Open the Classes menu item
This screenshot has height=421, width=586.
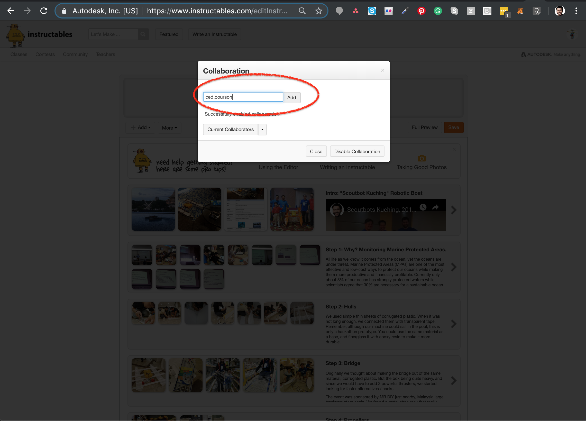19,54
